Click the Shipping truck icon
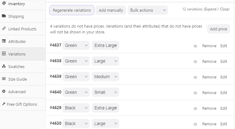 point(4,16)
